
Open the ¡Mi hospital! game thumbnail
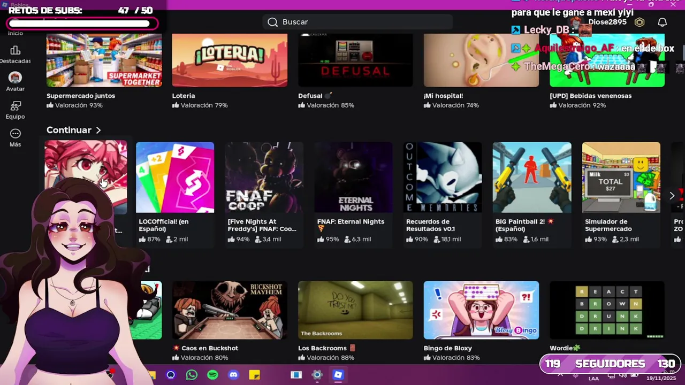coord(481,60)
